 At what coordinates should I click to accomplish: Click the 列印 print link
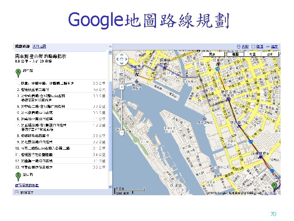pyautogui.click(x=245, y=46)
